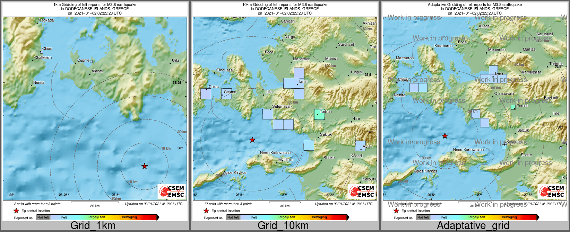
Task: Click the 'Updated on 02/01/2021 at 18:26' note under Grid_1km
Action: point(154,204)
